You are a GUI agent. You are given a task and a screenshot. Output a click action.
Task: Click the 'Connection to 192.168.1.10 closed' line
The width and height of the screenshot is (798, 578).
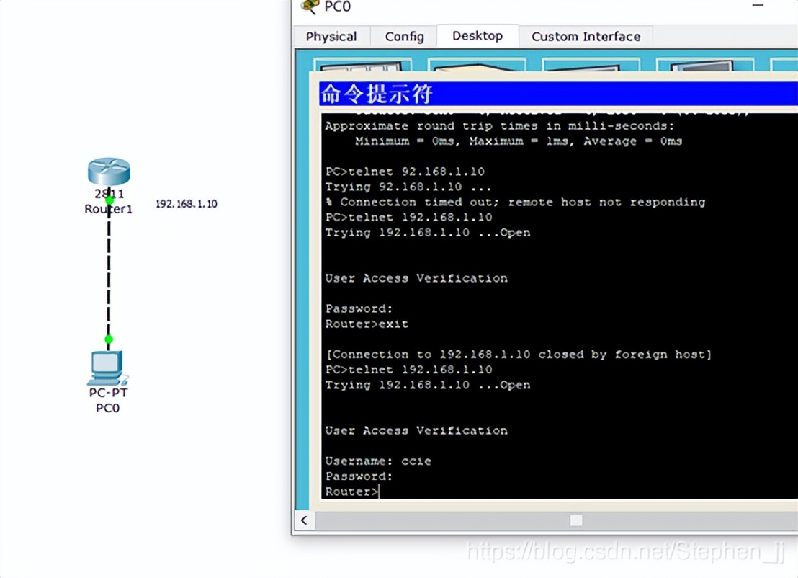point(519,355)
